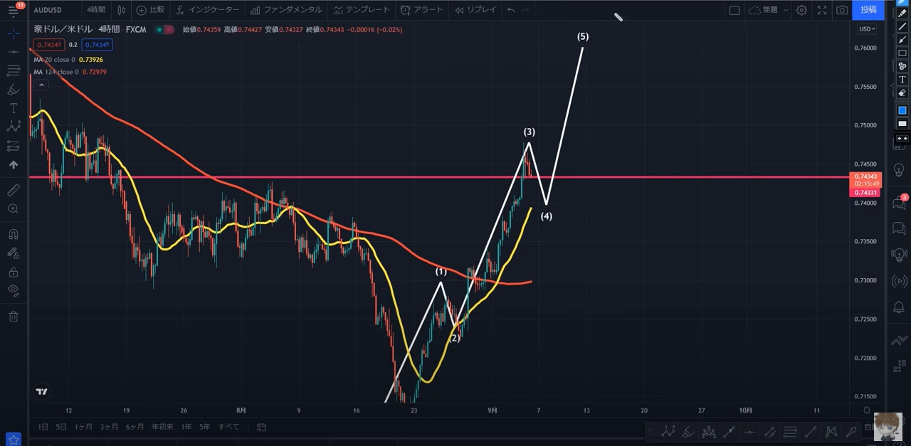The image size is (911, 446).
Task: Select the text annotation tool in left sidebar
Action: tap(13, 108)
